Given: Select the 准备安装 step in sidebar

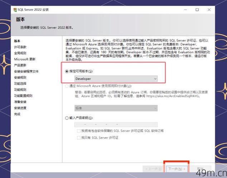Looking at the screenshot, I should [20, 102].
